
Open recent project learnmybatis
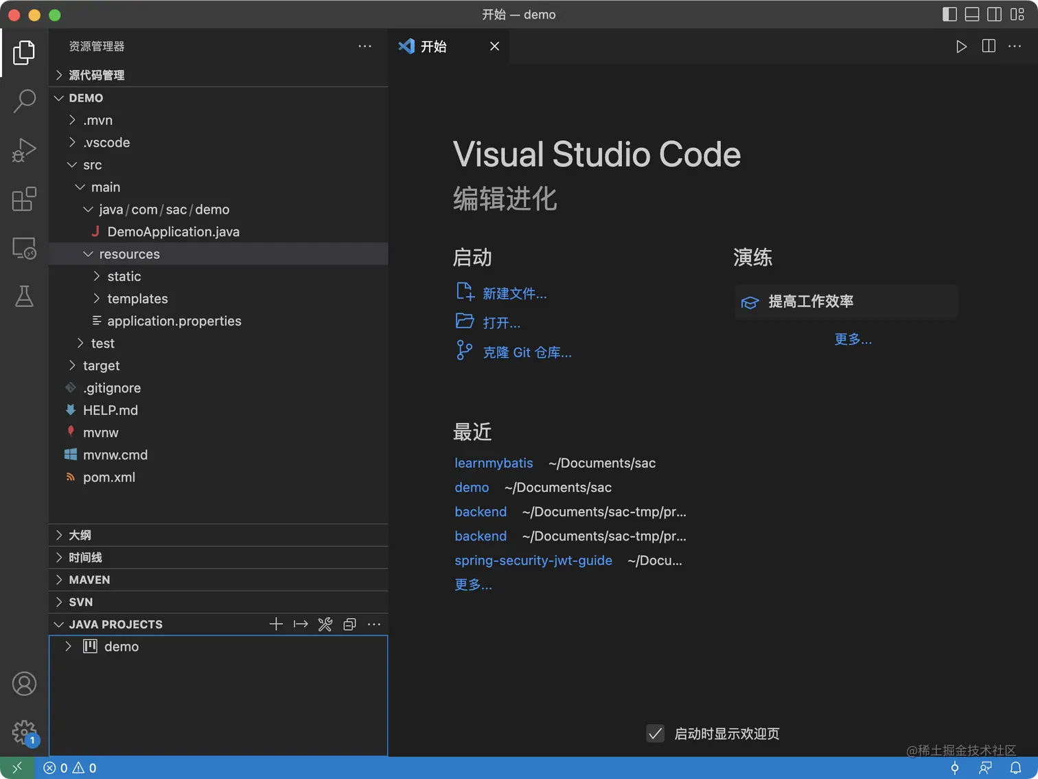pos(494,463)
